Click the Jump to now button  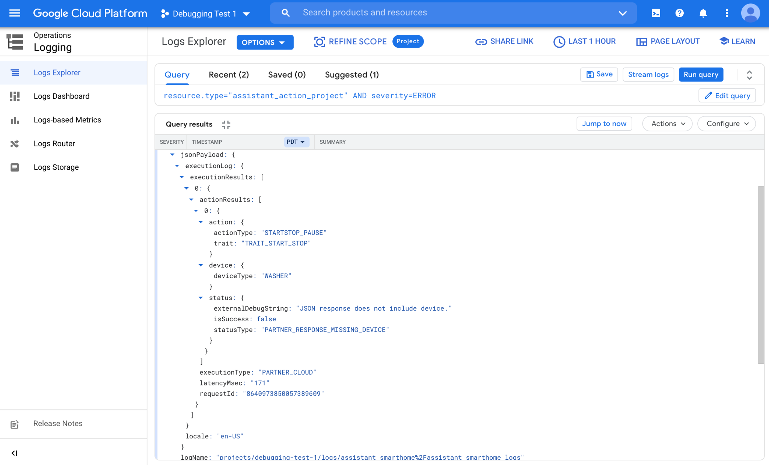click(604, 124)
